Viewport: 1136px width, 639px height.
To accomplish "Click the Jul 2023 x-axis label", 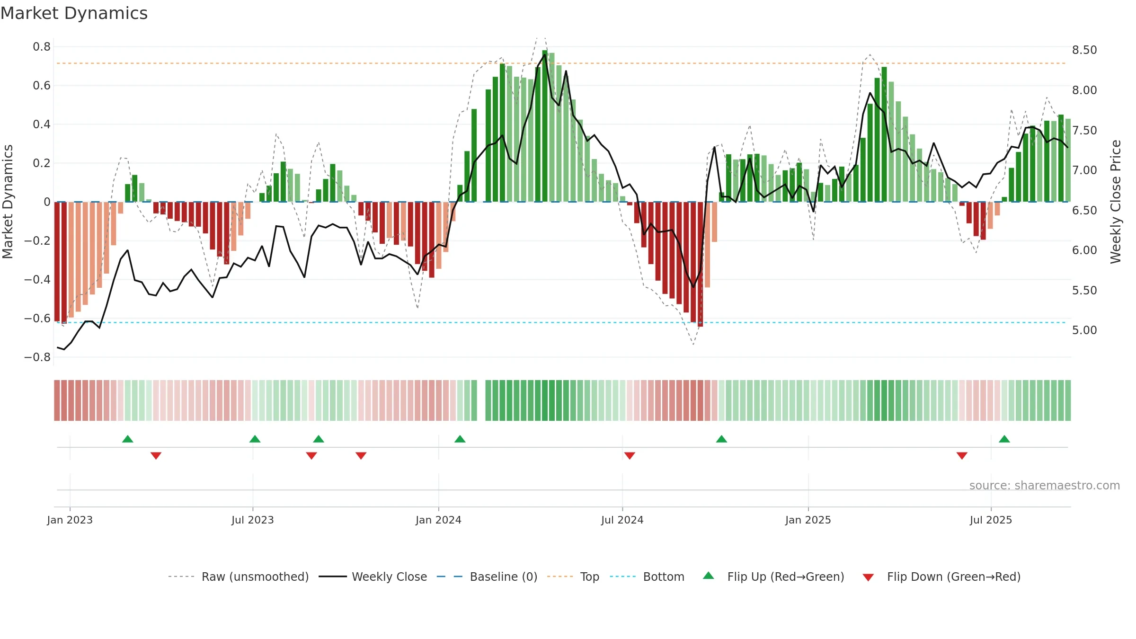I will (x=253, y=520).
